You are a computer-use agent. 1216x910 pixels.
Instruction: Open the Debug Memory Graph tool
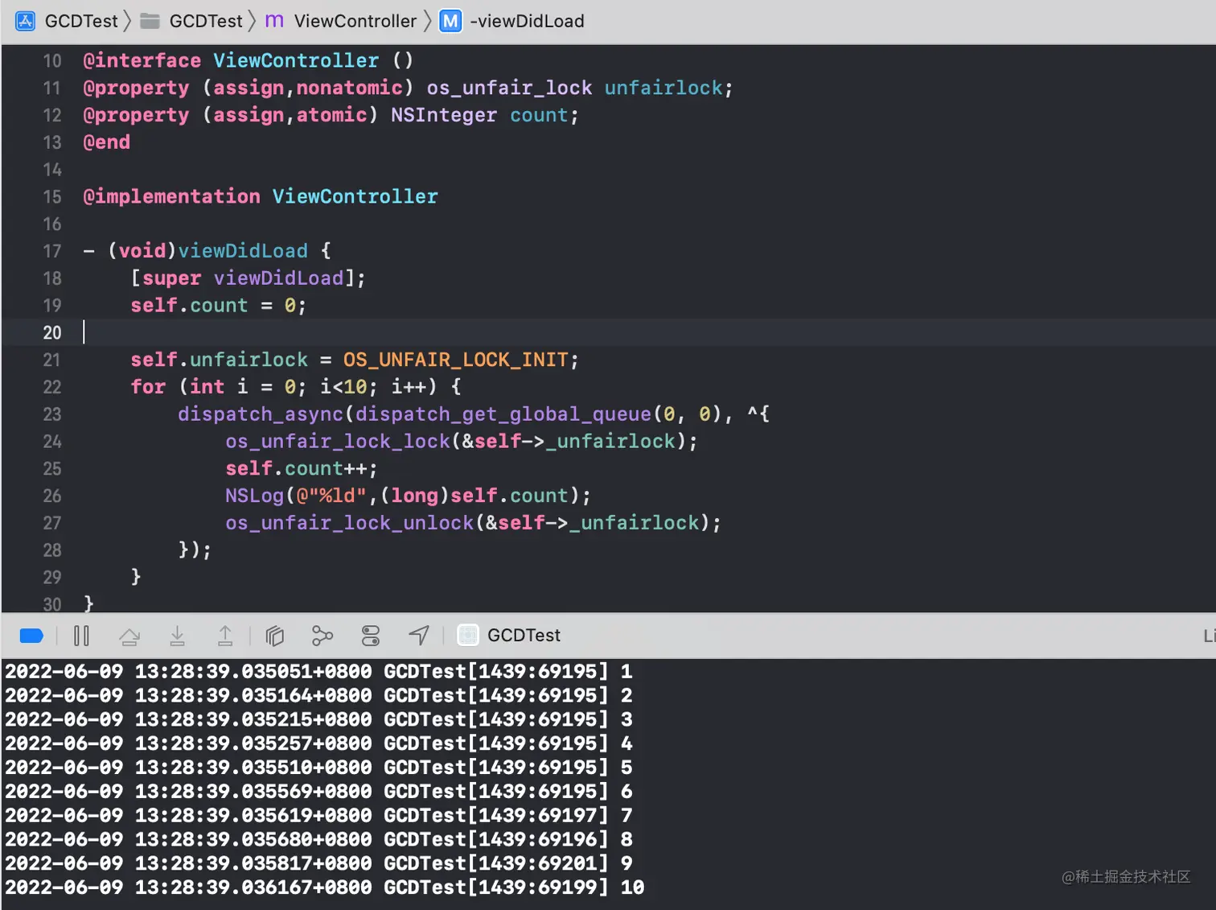(322, 636)
